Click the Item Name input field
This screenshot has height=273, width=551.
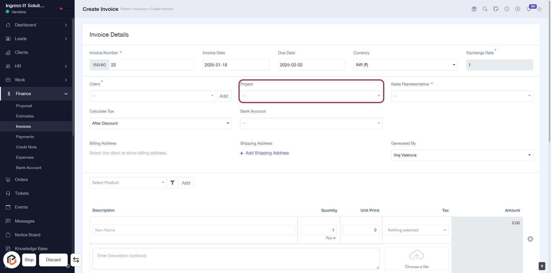(193, 230)
